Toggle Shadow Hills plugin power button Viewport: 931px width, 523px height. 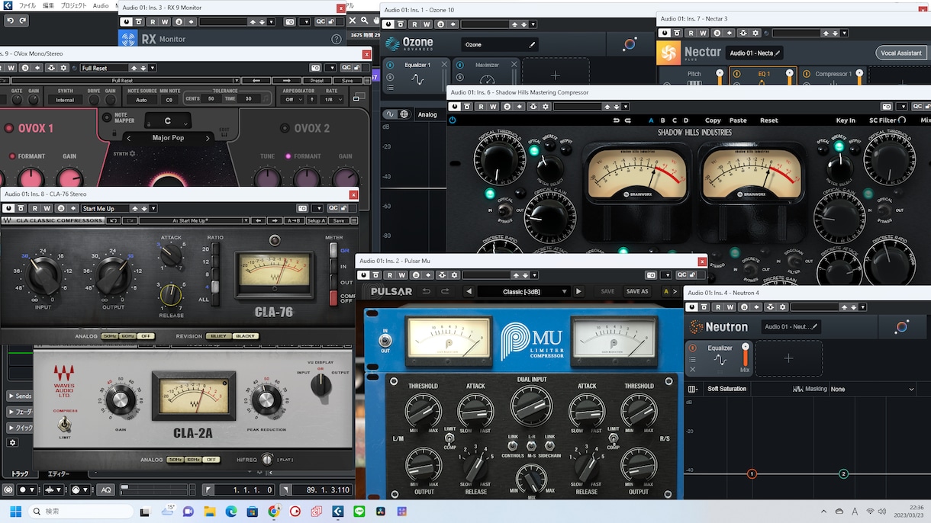coord(453,120)
